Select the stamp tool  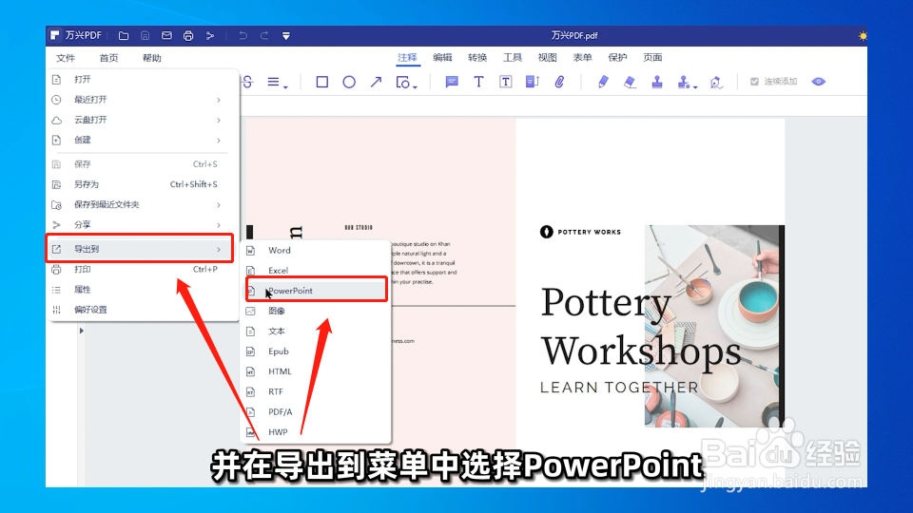coord(657,82)
